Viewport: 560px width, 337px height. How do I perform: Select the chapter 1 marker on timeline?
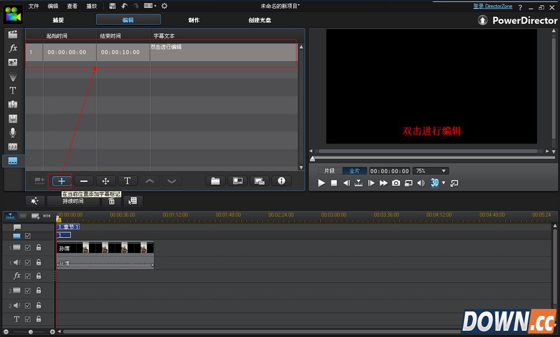pos(69,227)
